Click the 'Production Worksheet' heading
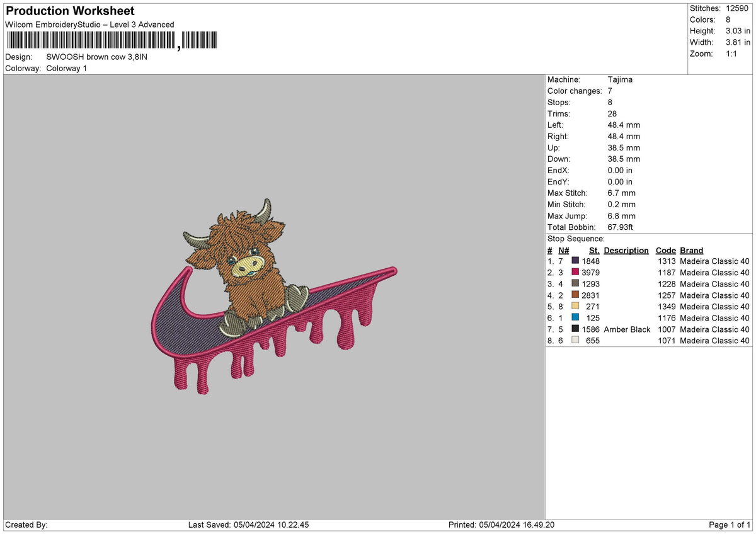756x534 pixels. tap(70, 11)
